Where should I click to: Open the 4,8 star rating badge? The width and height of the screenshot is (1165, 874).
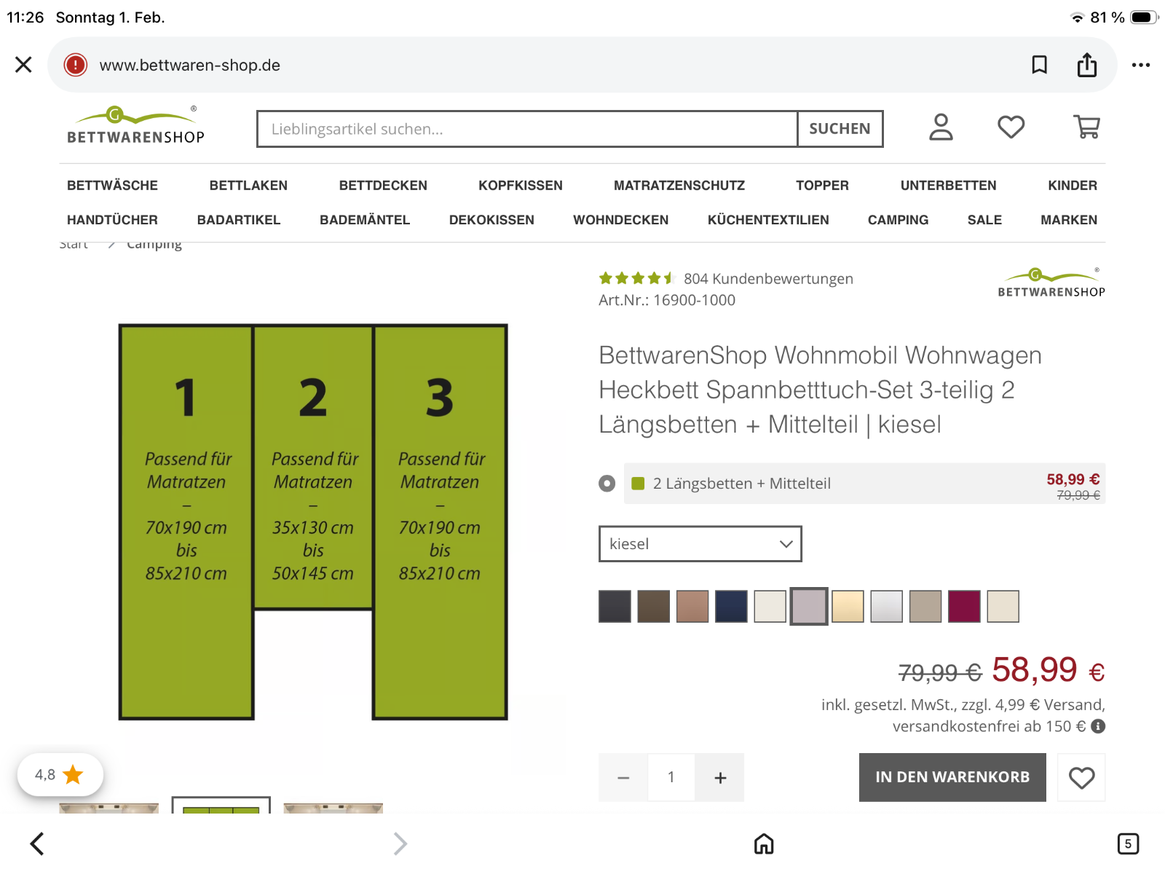click(x=60, y=775)
